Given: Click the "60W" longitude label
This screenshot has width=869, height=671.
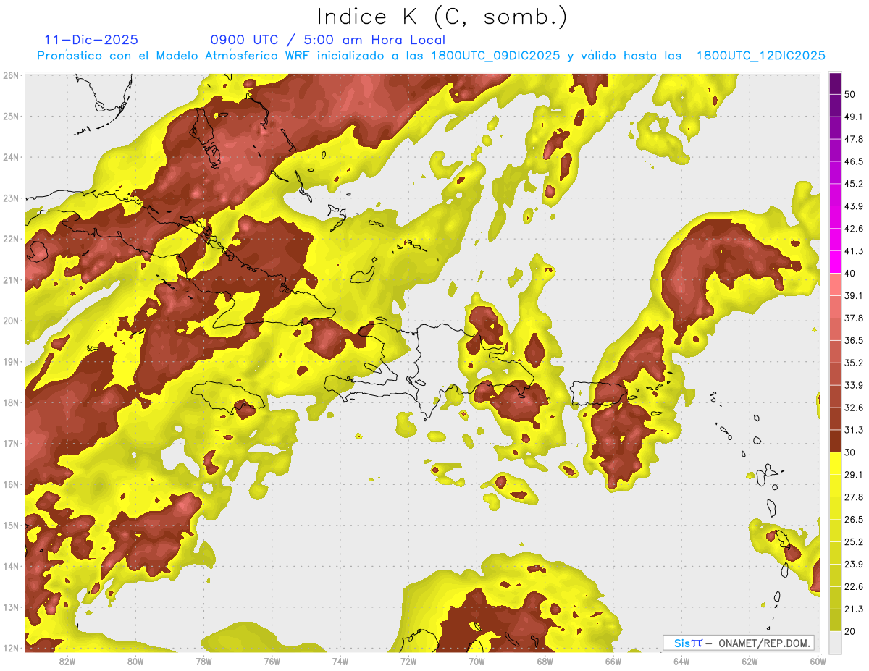Looking at the screenshot, I should point(818,661).
